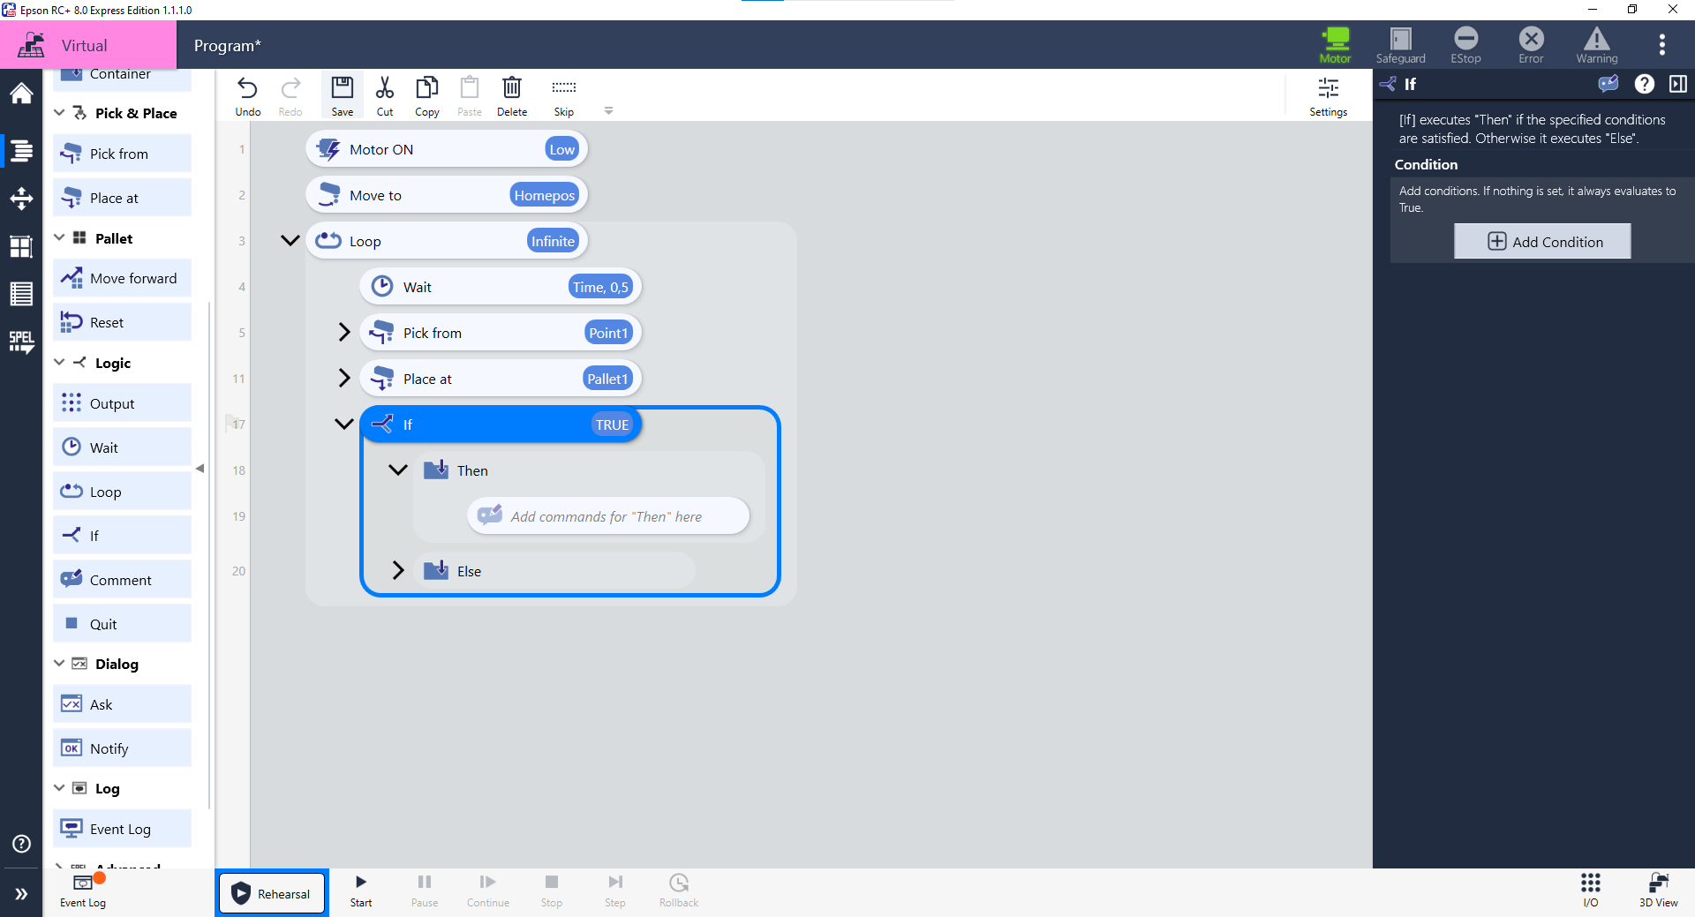Delete the selected command
The width and height of the screenshot is (1695, 917).
coord(512,96)
